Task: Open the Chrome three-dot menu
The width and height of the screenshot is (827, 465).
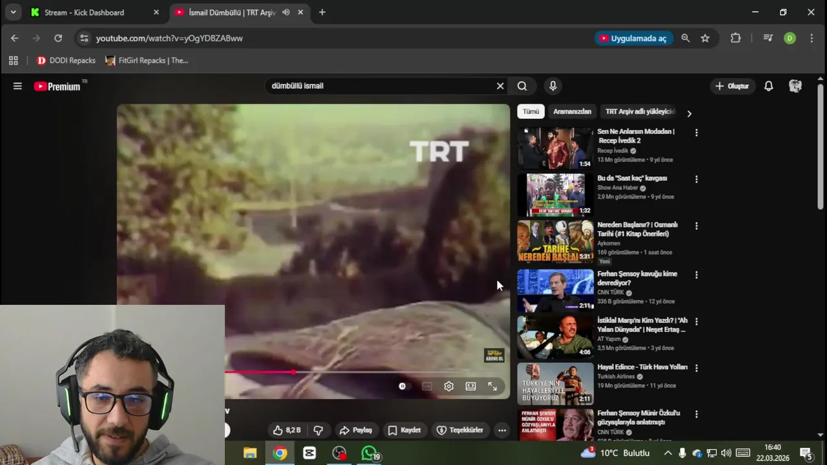Action: (x=811, y=38)
